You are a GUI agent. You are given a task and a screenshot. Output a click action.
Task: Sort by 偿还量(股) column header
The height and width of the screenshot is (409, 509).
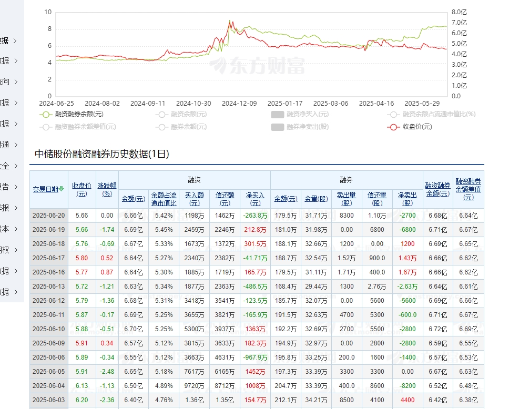click(377, 199)
